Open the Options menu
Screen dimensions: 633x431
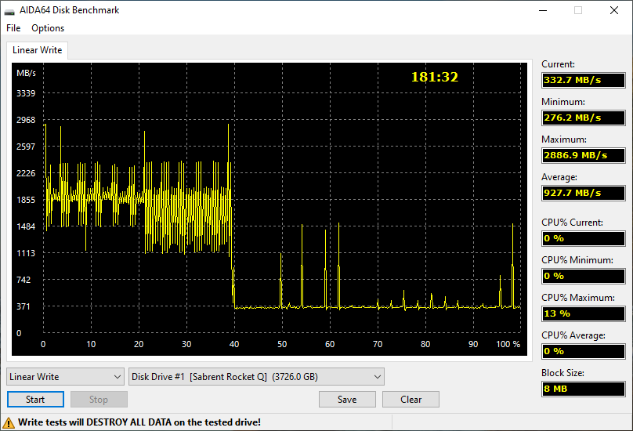click(48, 28)
